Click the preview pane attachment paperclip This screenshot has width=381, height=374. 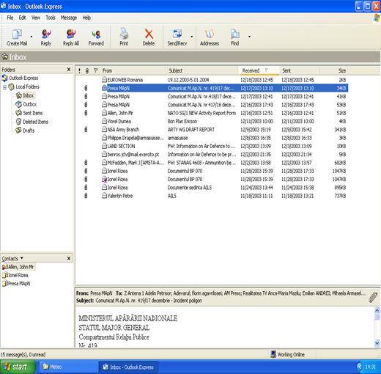[373, 297]
